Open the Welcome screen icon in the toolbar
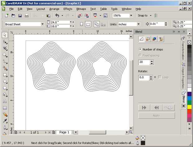The image size is (193, 147). [x=106, y=16]
